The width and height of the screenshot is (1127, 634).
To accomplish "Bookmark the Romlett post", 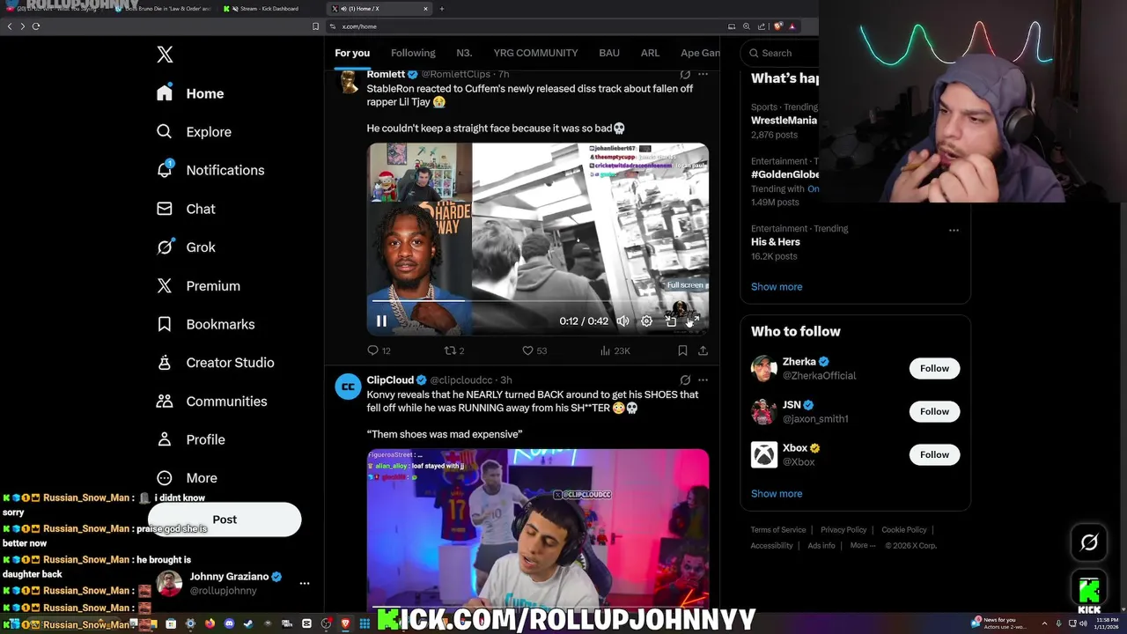I will tap(682, 350).
